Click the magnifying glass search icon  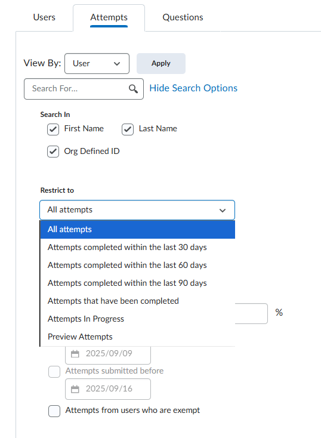tap(133, 89)
